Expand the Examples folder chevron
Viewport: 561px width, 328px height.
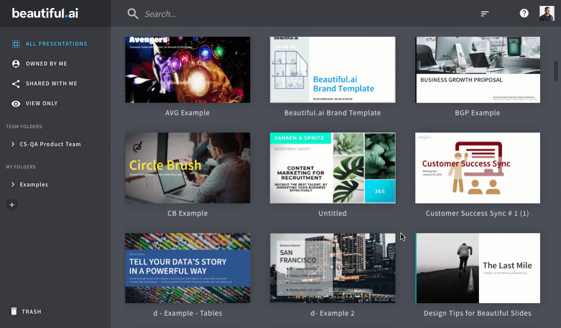coord(13,185)
